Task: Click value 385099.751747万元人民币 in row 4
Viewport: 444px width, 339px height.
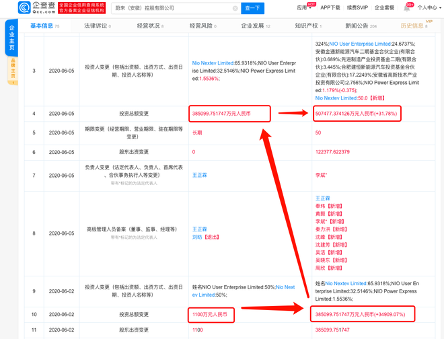Action: pos(221,114)
